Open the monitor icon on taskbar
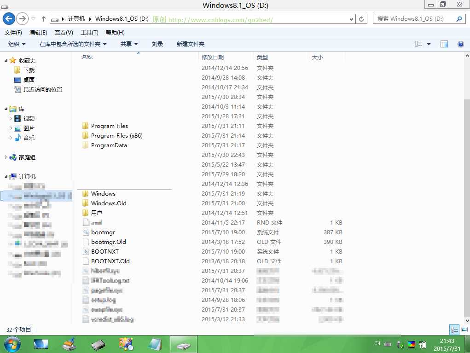This screenshot has height=353, width=470. pos(41,344)
